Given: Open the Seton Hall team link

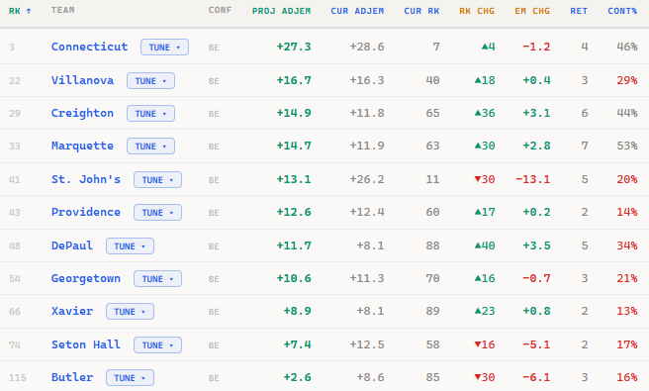Looking at the screenshot, I should [86, 344].
